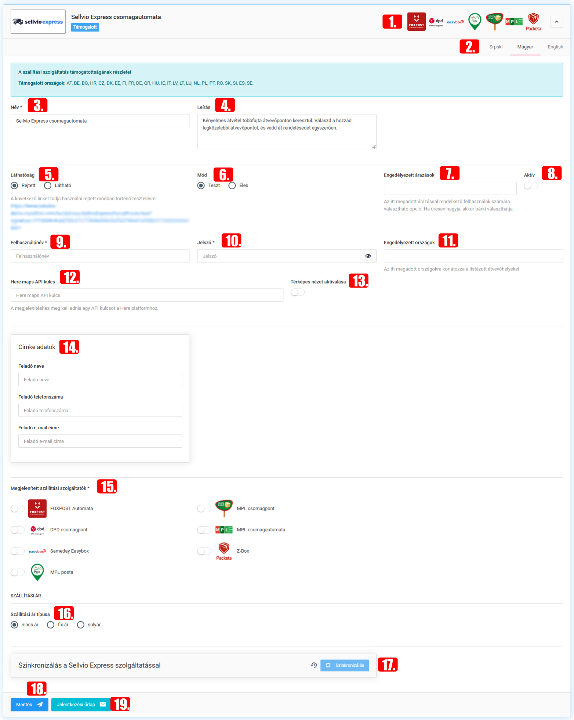Image resolution: width=574 pixels, height=720 pixels.
Task: Open the Engedélyezett országok selector
Action: tap(473, 256)
